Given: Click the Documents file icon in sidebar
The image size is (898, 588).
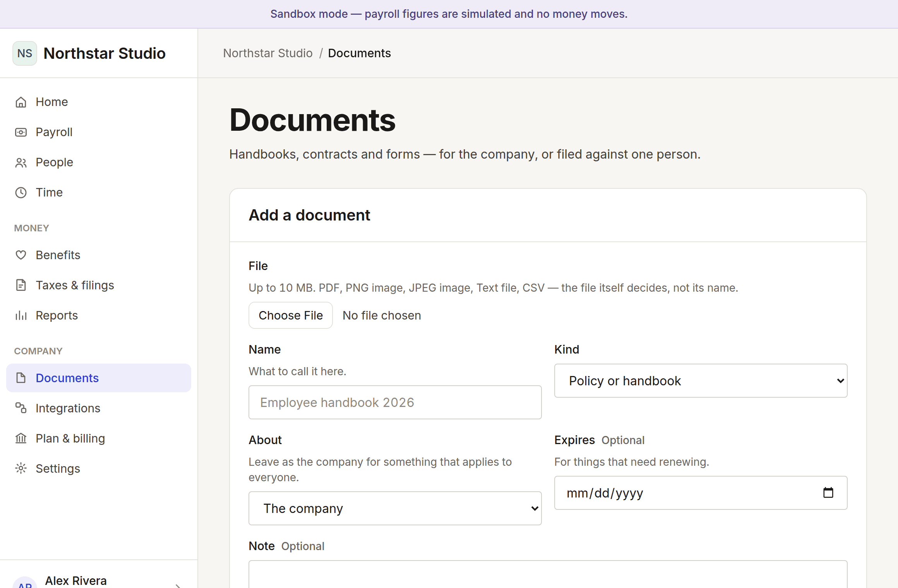Looking at the screenshot, I should [21, 378].
